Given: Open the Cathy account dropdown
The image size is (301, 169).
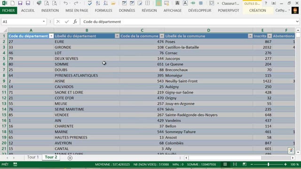Looking at the screenshot, I should [x=289, y=10].
